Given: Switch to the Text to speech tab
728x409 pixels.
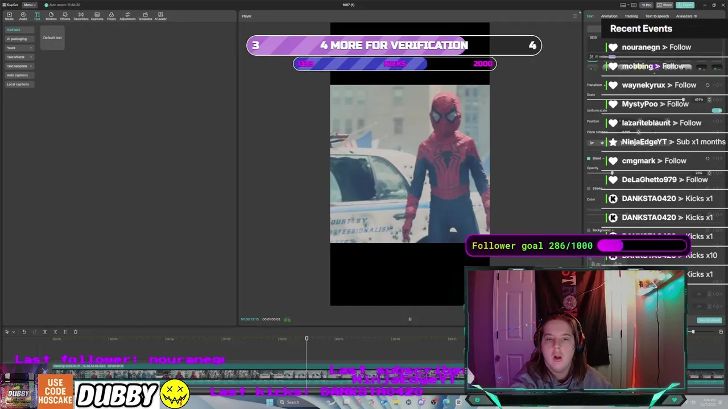Looking at the screenshot, I should point(657,16).
